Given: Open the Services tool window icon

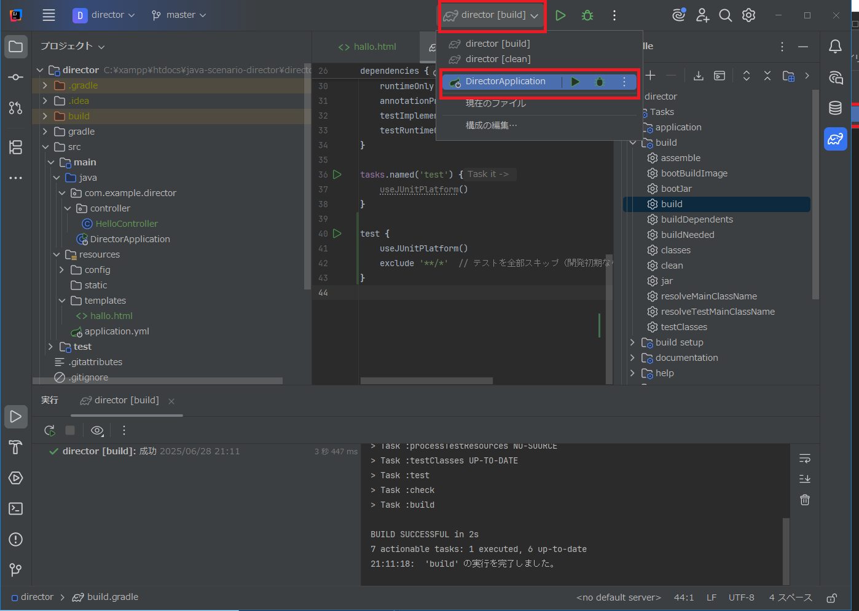Looking at the screenshot, I should [x=16, y=478].
